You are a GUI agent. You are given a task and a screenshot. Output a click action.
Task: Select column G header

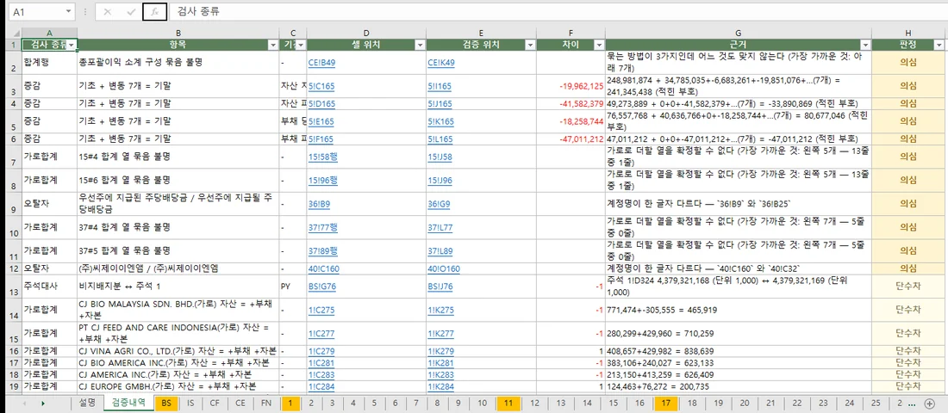(739, 33)
